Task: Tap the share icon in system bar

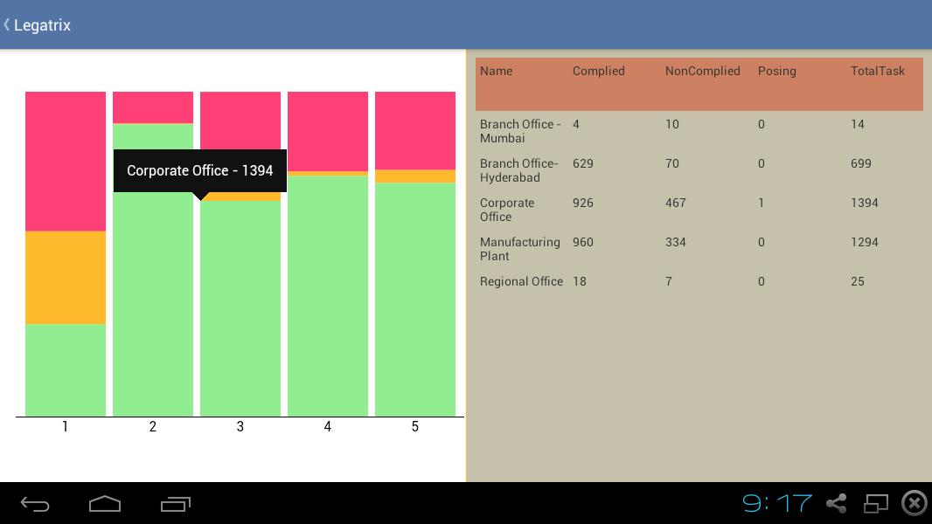Action: (x=837, y=503)
